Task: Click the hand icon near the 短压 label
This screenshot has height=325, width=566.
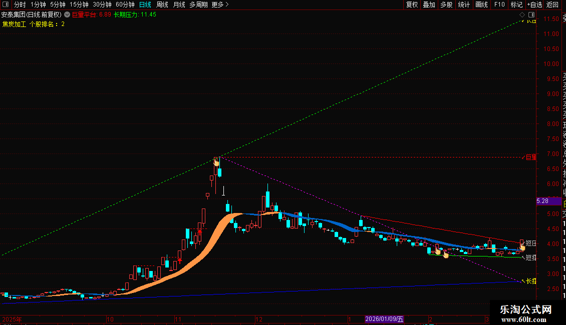Action: click(x=522, y=247)
